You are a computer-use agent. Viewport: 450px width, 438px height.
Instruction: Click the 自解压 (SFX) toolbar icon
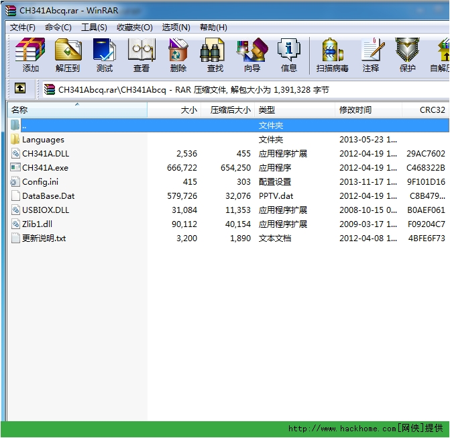point(443,50)
